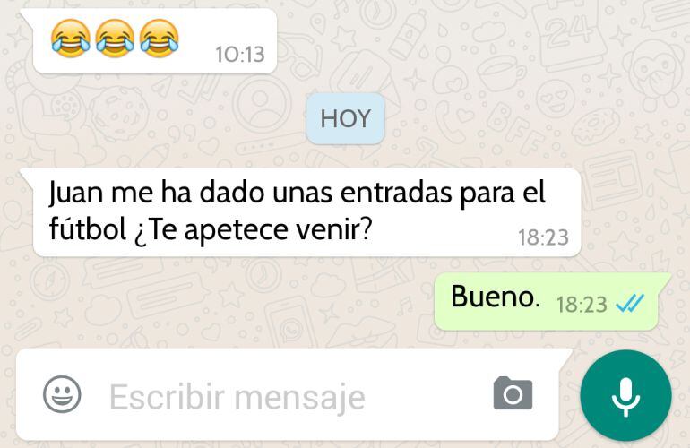690x448 pixels.
Task: Click the 10:13 timestamp on emoji message
Action: tap(240, 55)
